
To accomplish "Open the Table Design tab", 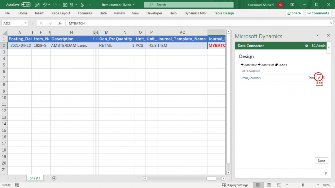I will click(224, 13).
